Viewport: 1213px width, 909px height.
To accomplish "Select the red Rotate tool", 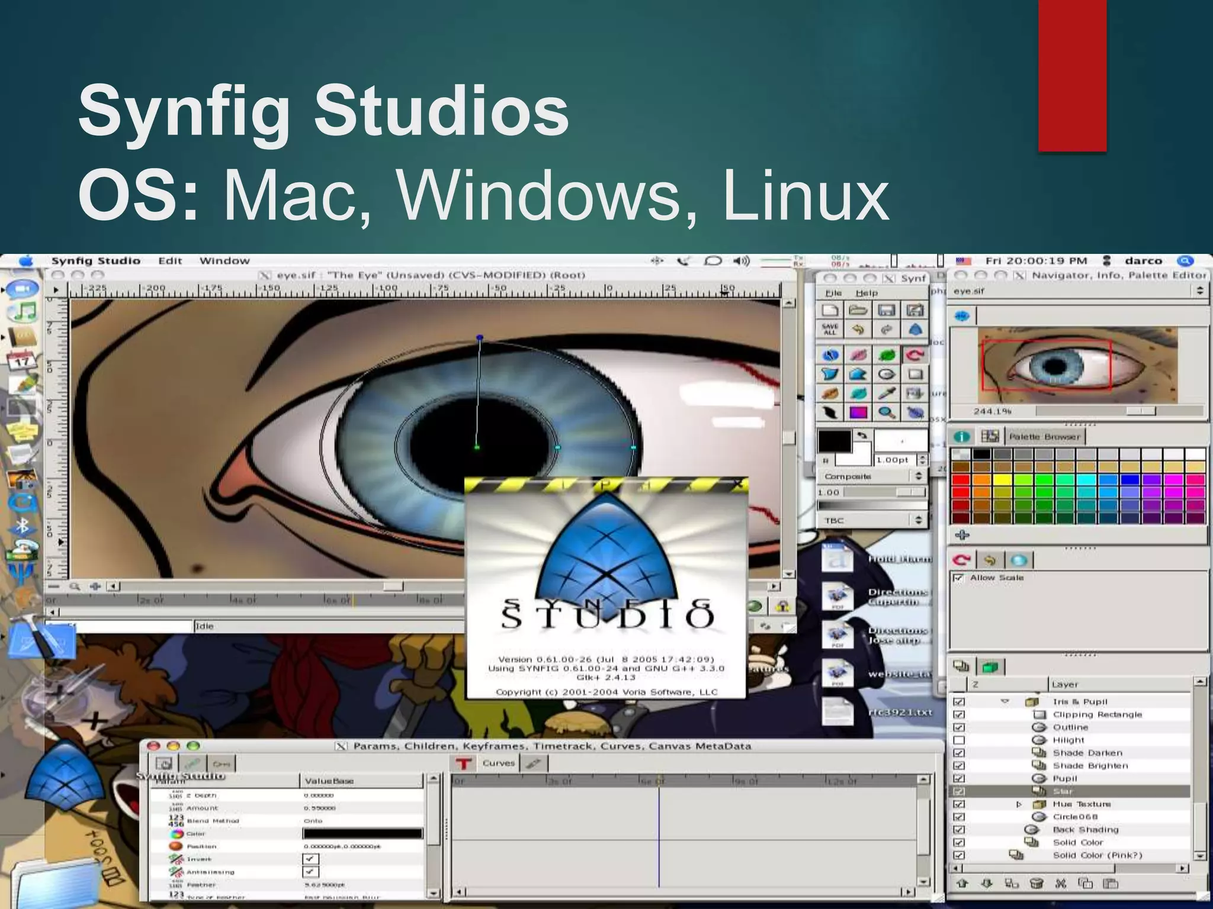I will click(915, 355).
